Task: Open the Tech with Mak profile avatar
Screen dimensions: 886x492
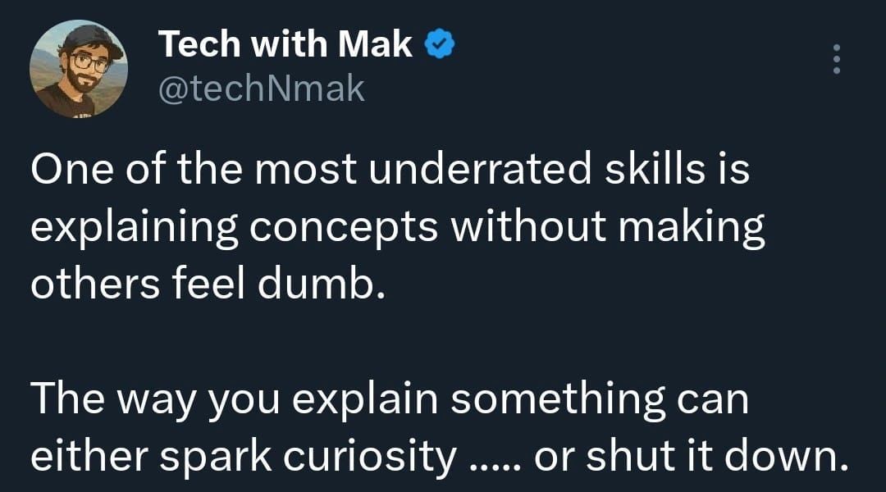Action: tap(78, 70)
